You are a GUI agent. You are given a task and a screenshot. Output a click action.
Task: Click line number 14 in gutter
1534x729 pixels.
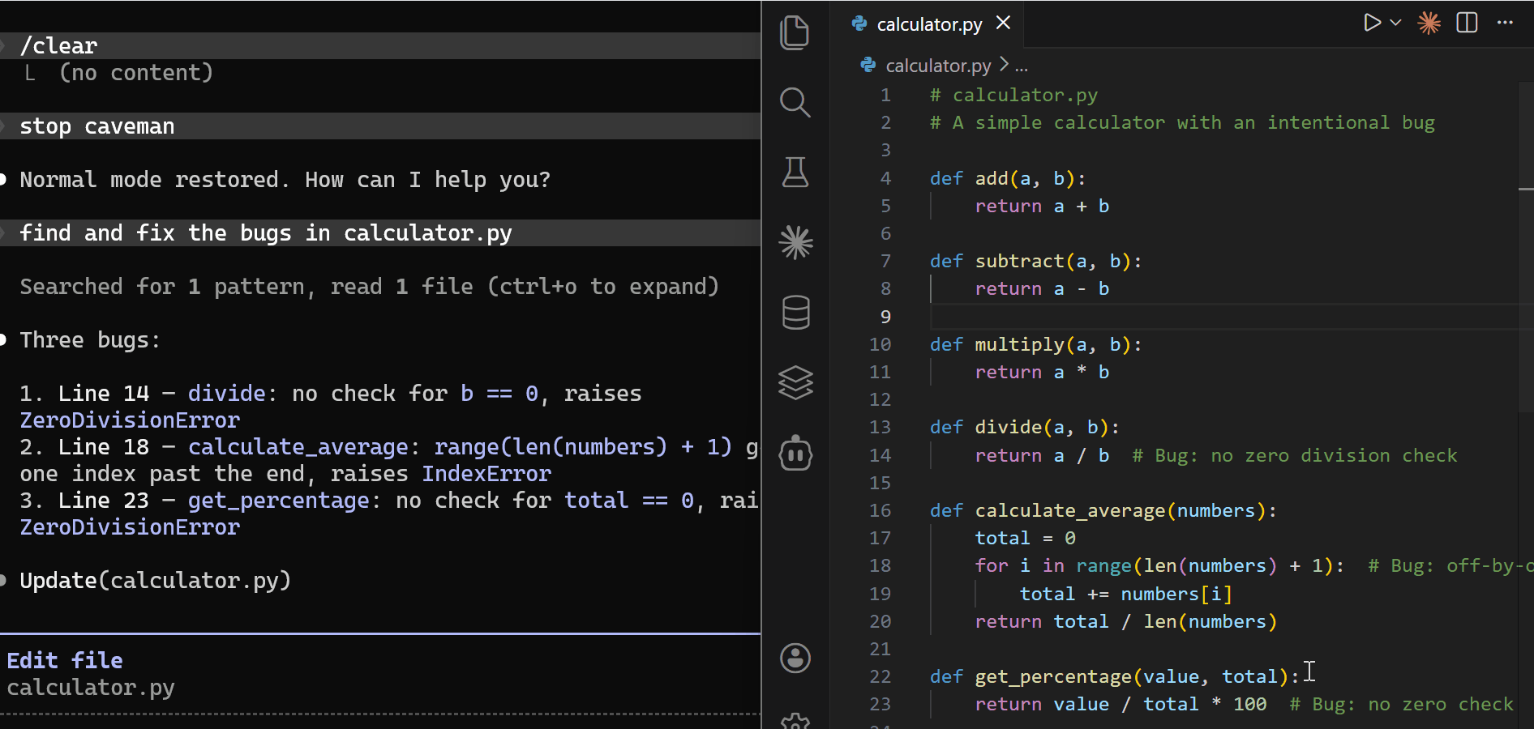click(x=880, y=455)
